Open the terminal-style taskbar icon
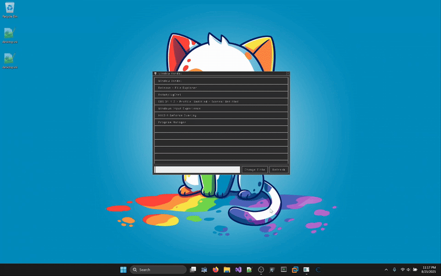Viewport: 441px width, 276px height. [x=284, y=269]
